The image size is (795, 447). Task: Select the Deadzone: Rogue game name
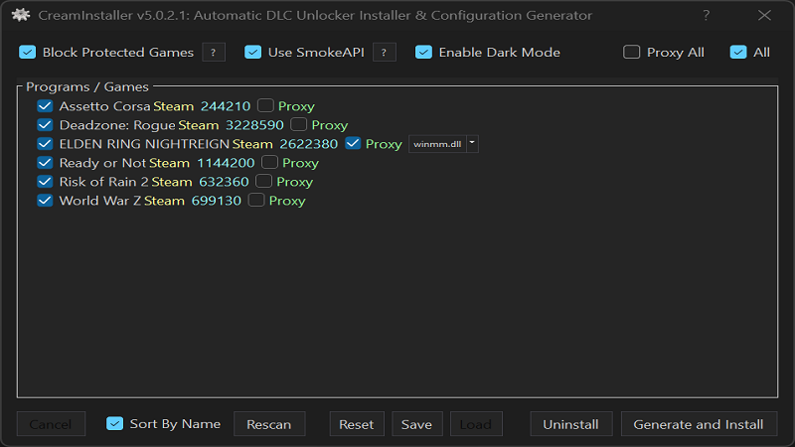pos(117,125)
